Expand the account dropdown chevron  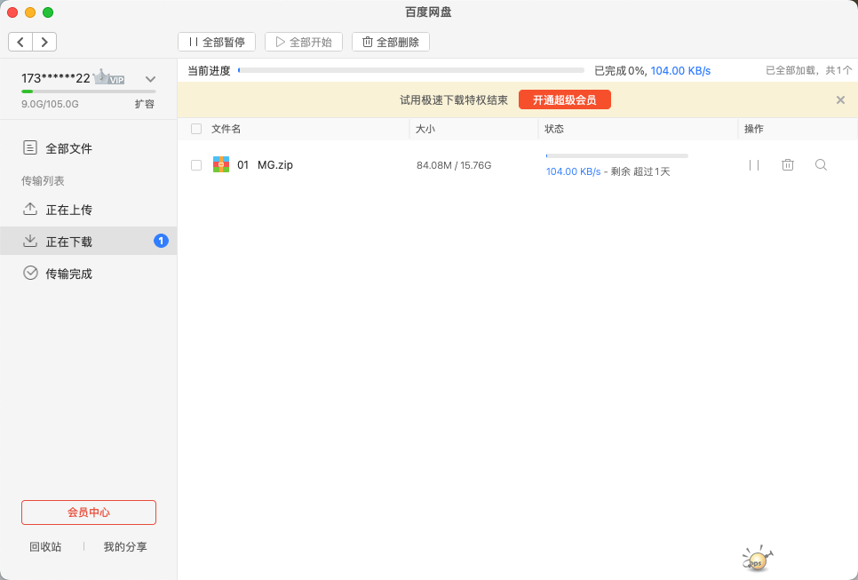click(x=150, y=79)
